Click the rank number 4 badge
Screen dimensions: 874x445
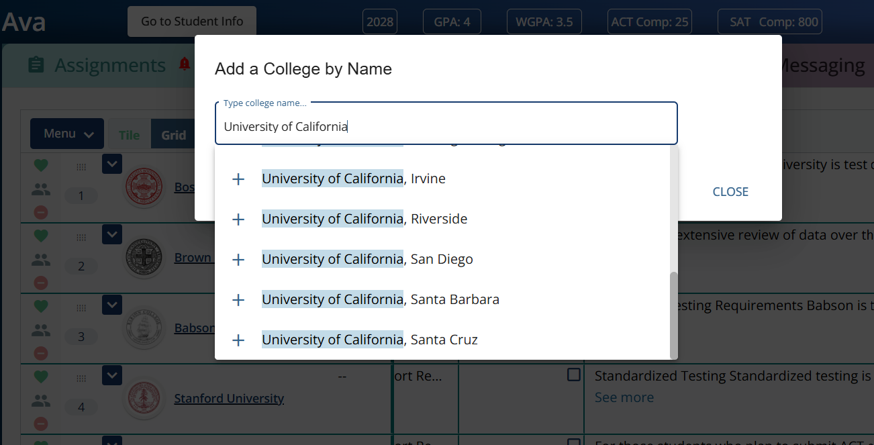[x=81, y=407]
